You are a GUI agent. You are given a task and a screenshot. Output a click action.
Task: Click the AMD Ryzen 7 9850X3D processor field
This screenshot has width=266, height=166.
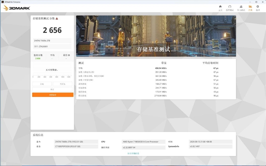tap(144, 142)
